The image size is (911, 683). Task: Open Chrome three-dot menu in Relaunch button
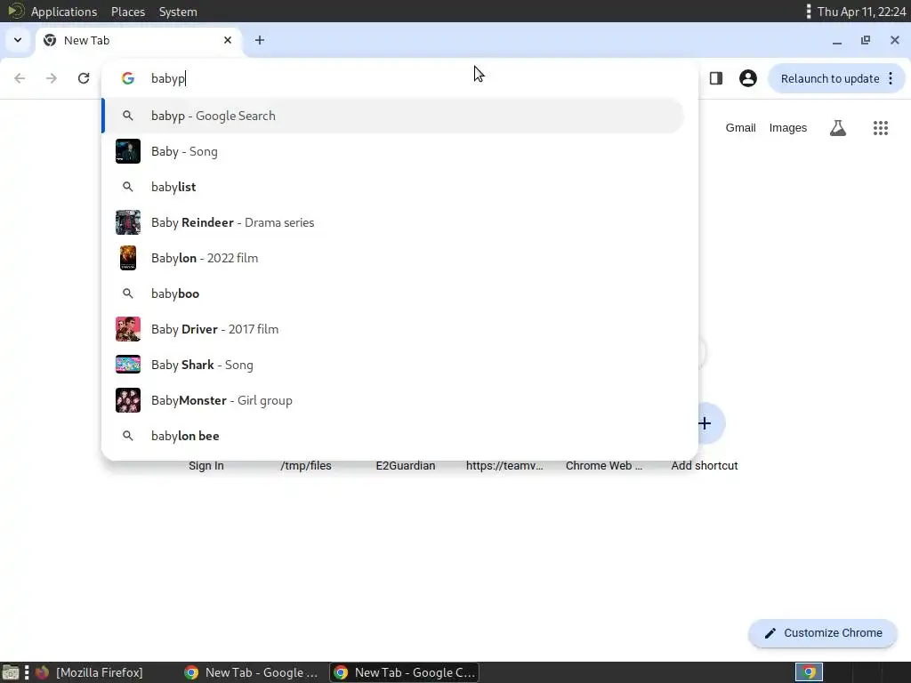(891, 78)
